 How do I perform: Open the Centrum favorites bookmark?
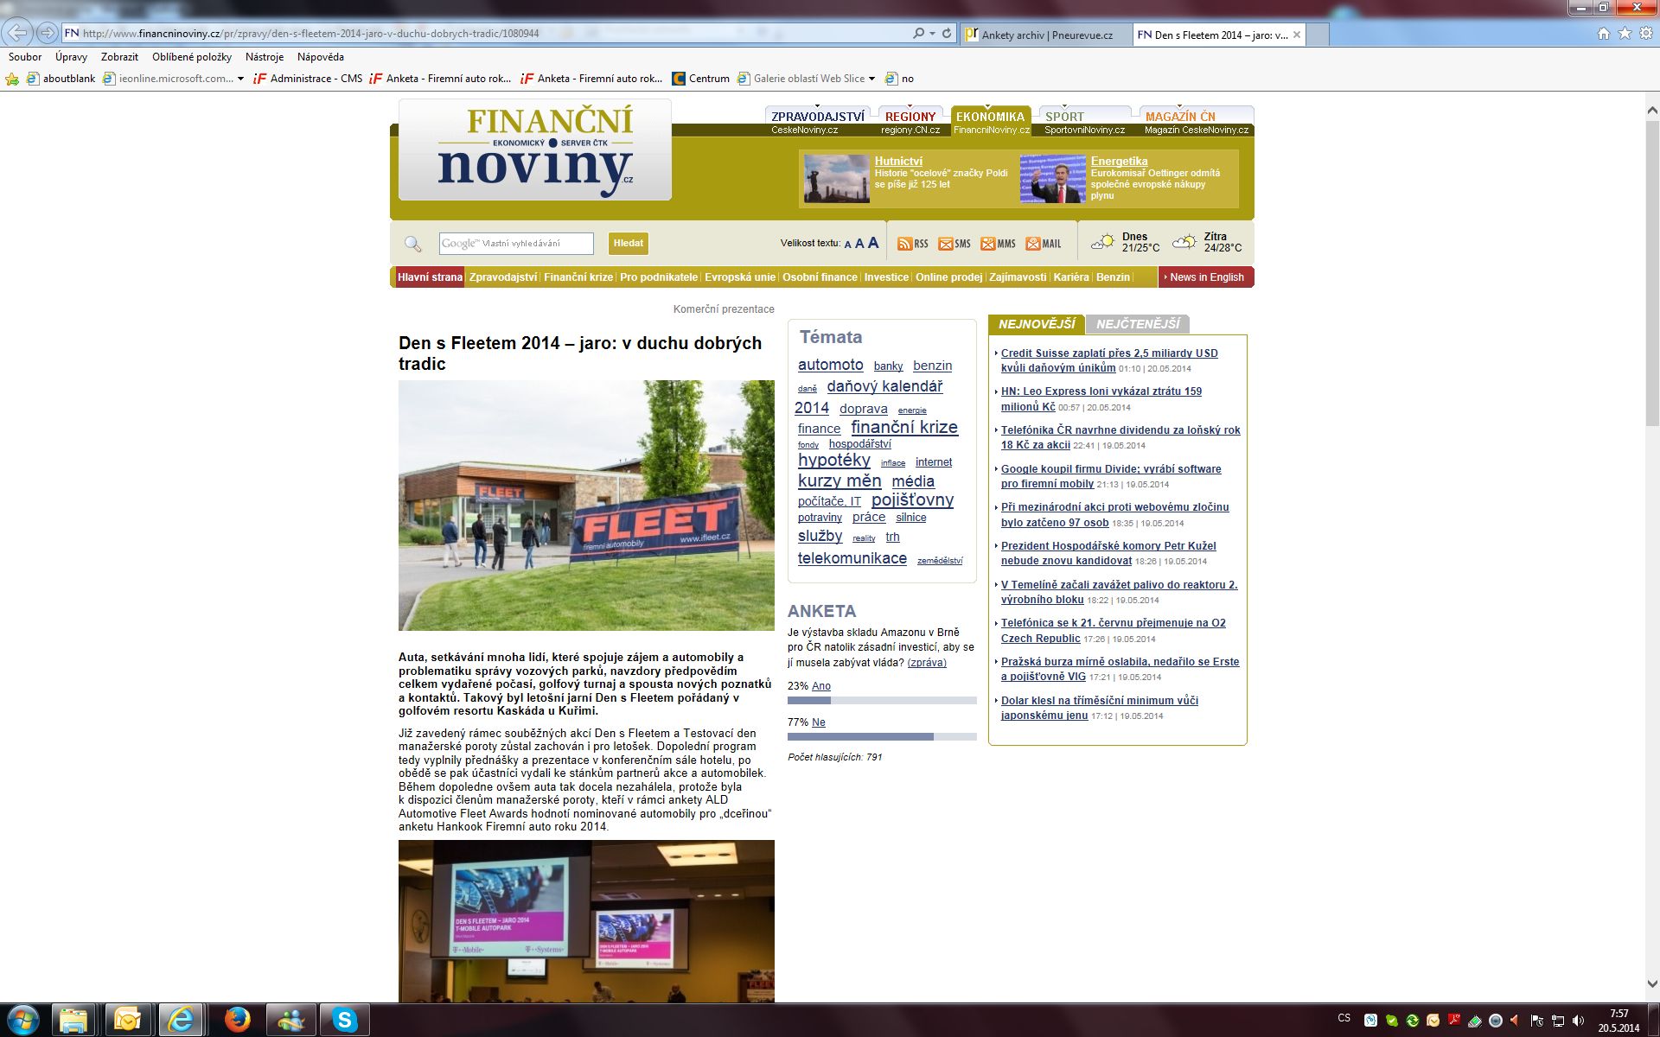tap(701, 79)
